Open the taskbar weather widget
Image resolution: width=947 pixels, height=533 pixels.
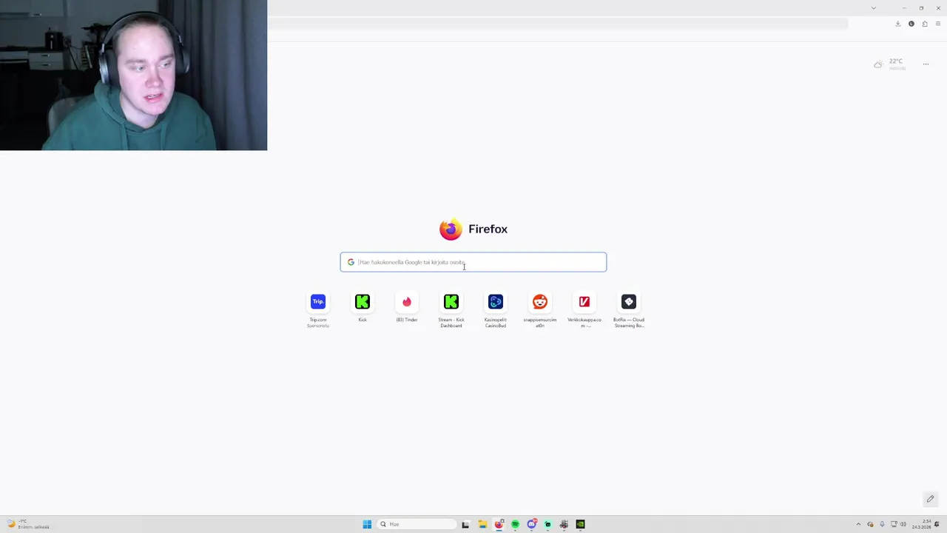28,524
